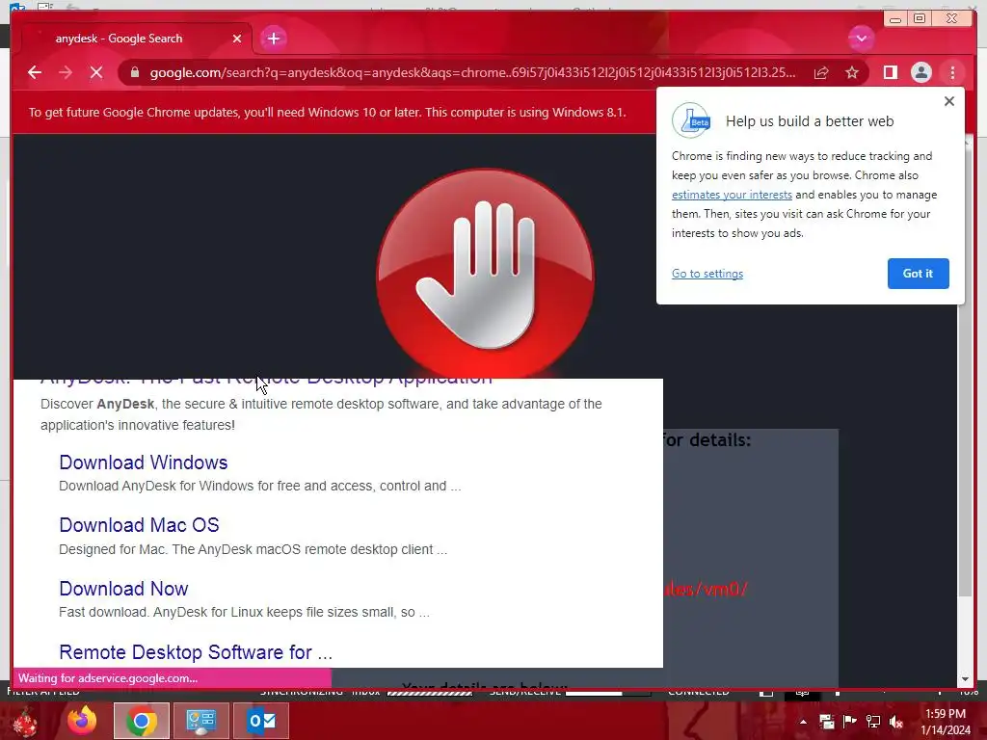The image size is (987, 740).
Task: Click the Outlook mail envelope tray icon
Action: pyautogui.click(x=826, y=722)
